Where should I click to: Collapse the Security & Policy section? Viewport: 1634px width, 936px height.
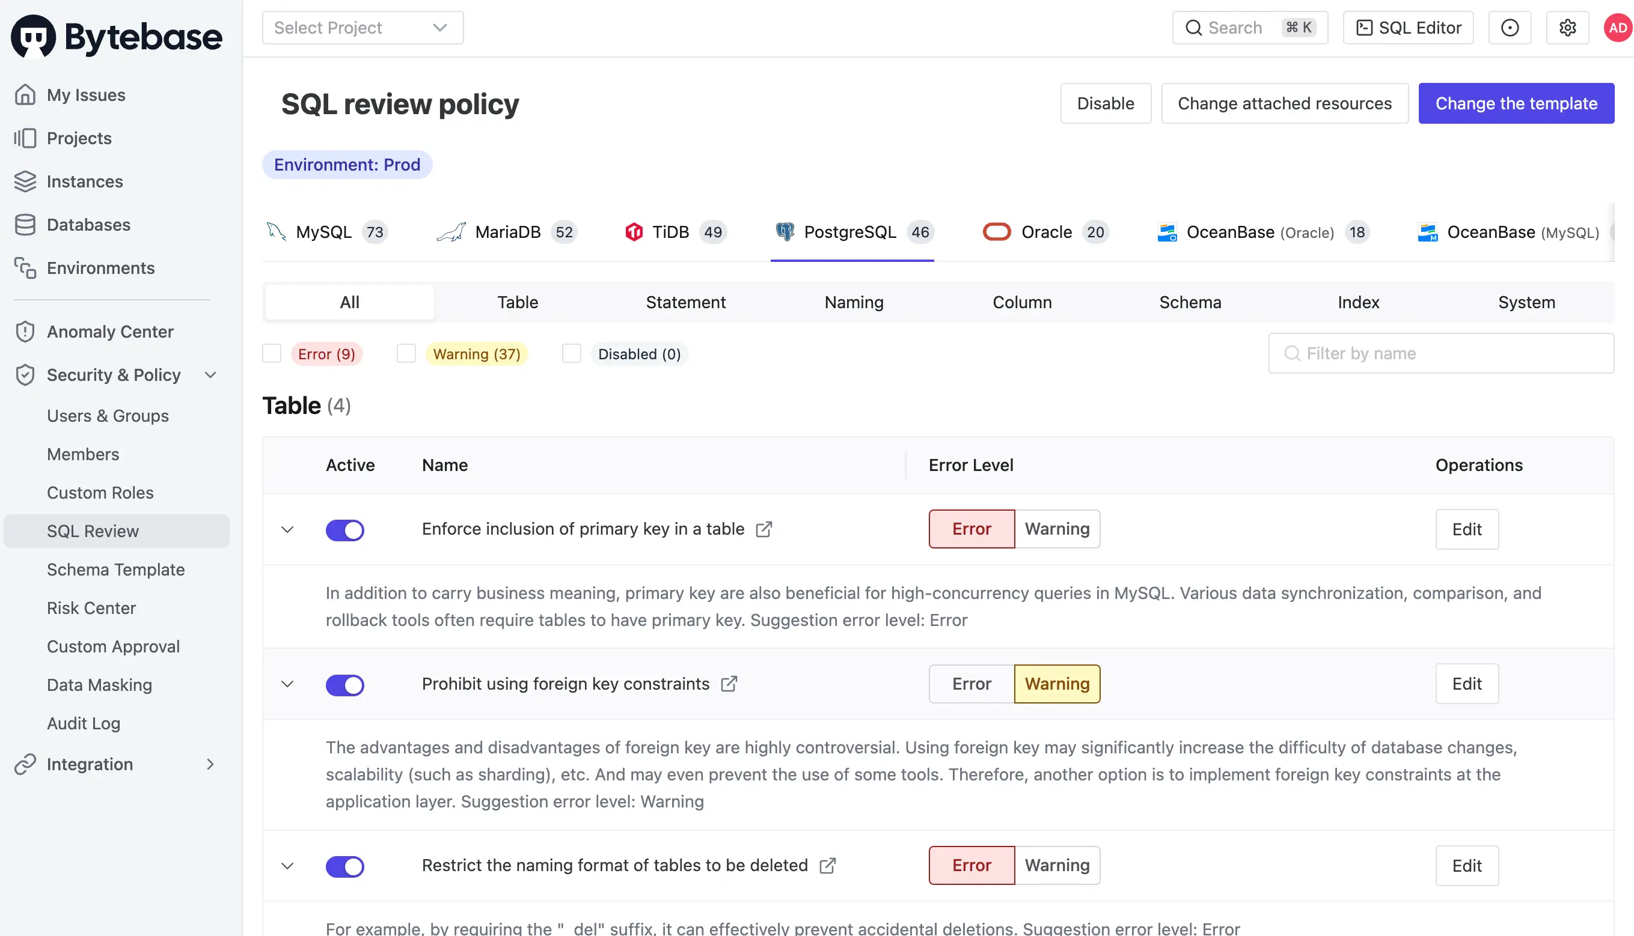(212, 375)
